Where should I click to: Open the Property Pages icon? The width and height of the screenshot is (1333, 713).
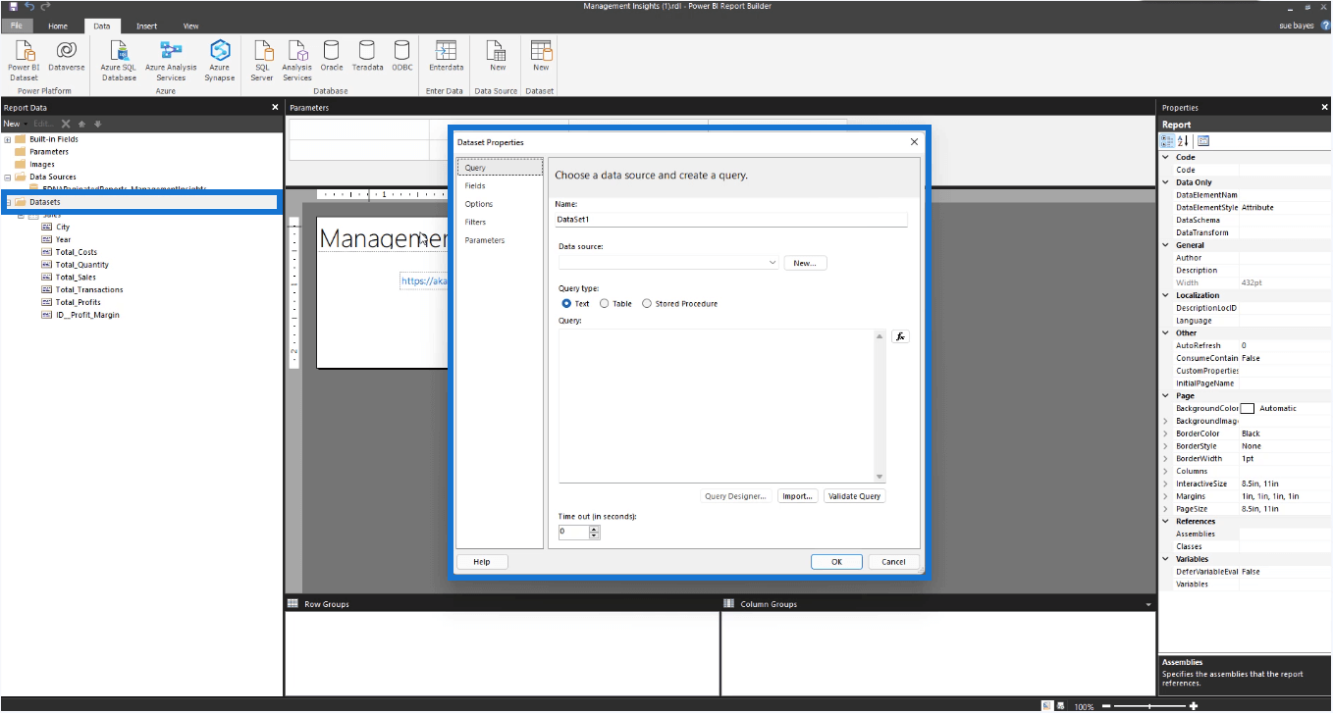(1203, 140)
